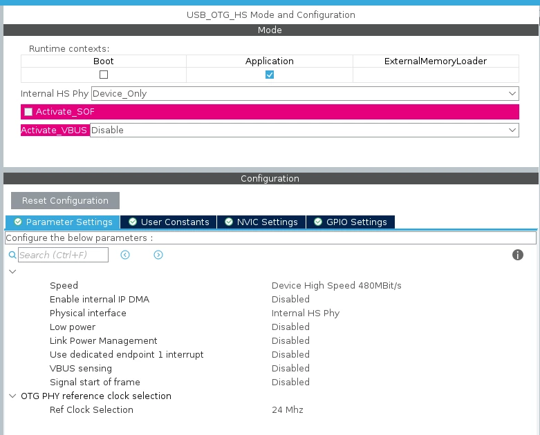Open the Activate_VBUS dropdown
The image size is (540, 435).
[304, 130]
